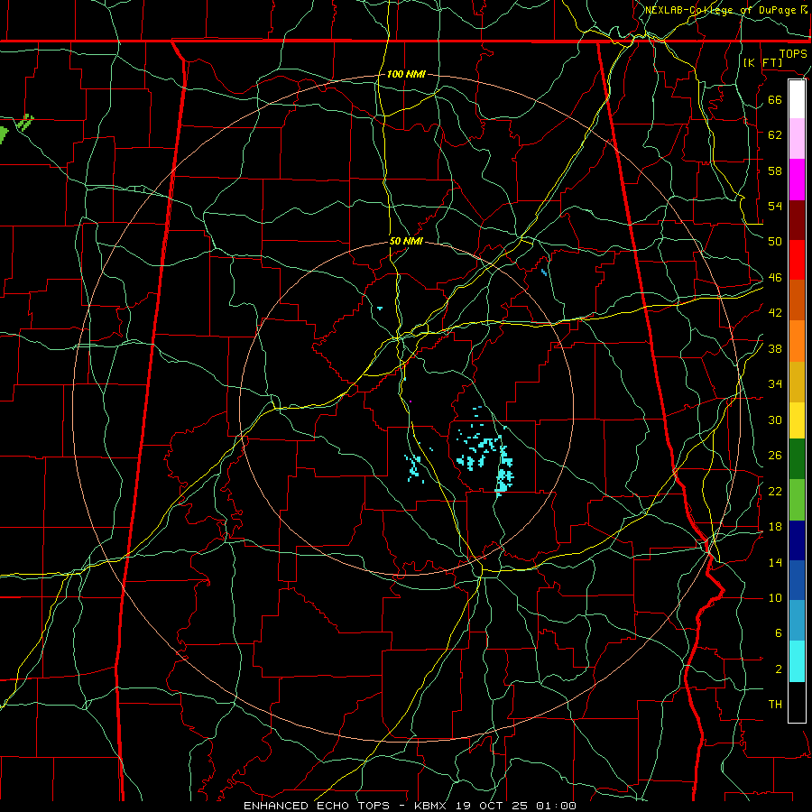812x812 pixels.
Task: Click the "34" legend value
Action: [x=775, y=384]
